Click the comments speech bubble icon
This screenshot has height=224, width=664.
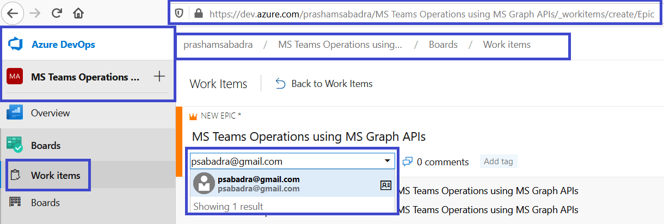[408, 161]
